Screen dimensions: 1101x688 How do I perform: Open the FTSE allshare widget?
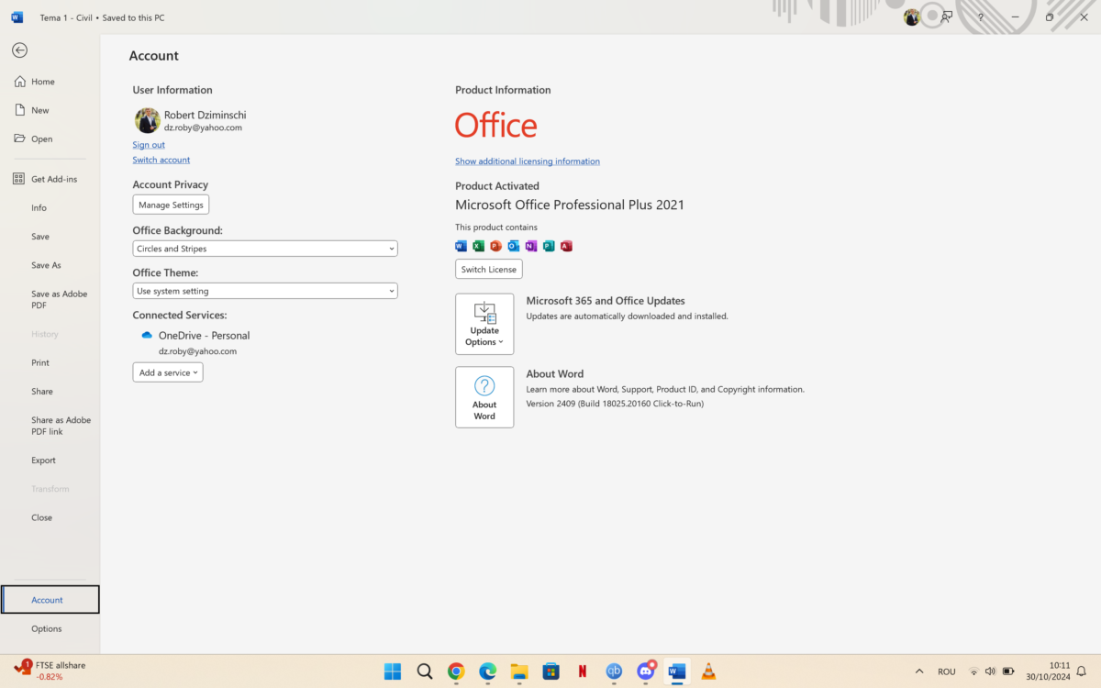(50, 671)
